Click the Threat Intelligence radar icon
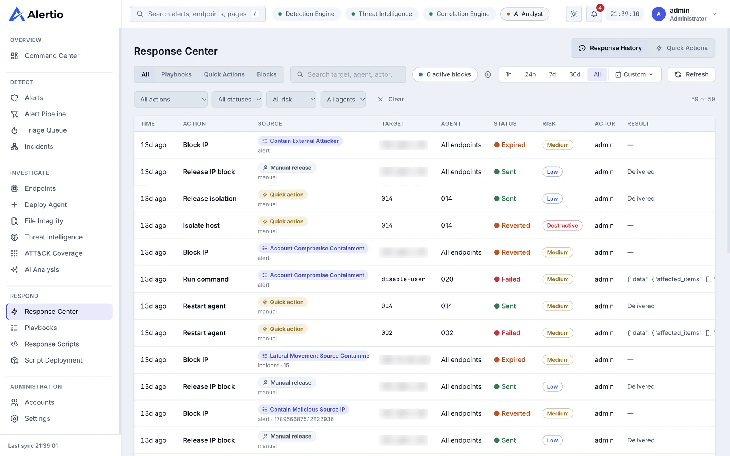This screenshot has height=456, width=730. [14, 237]
